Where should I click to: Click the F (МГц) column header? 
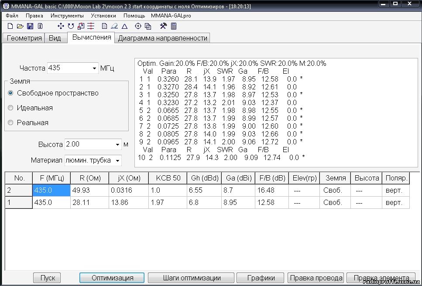click(x=51, y=178)
